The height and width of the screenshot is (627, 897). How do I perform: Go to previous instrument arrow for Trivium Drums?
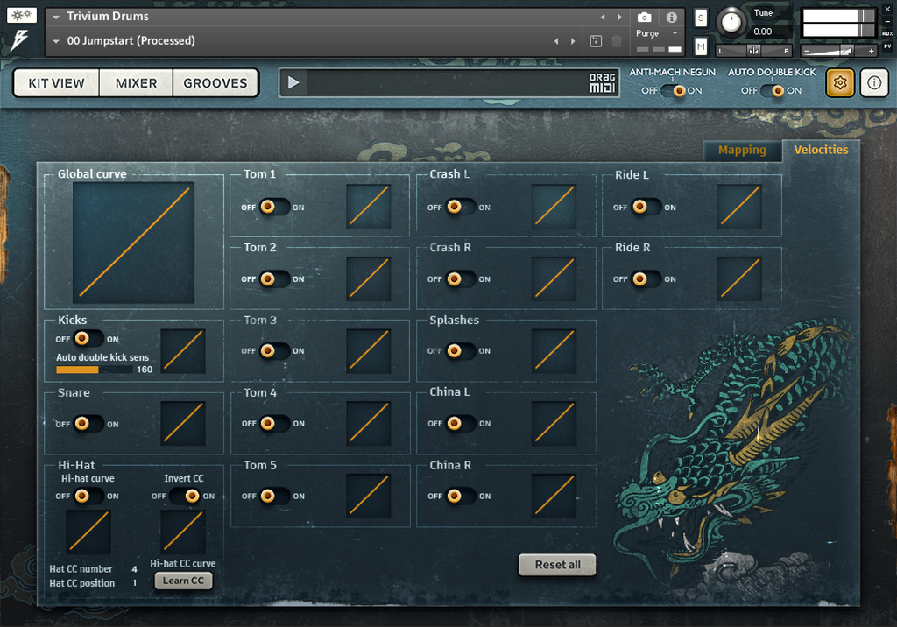[603, 18]
